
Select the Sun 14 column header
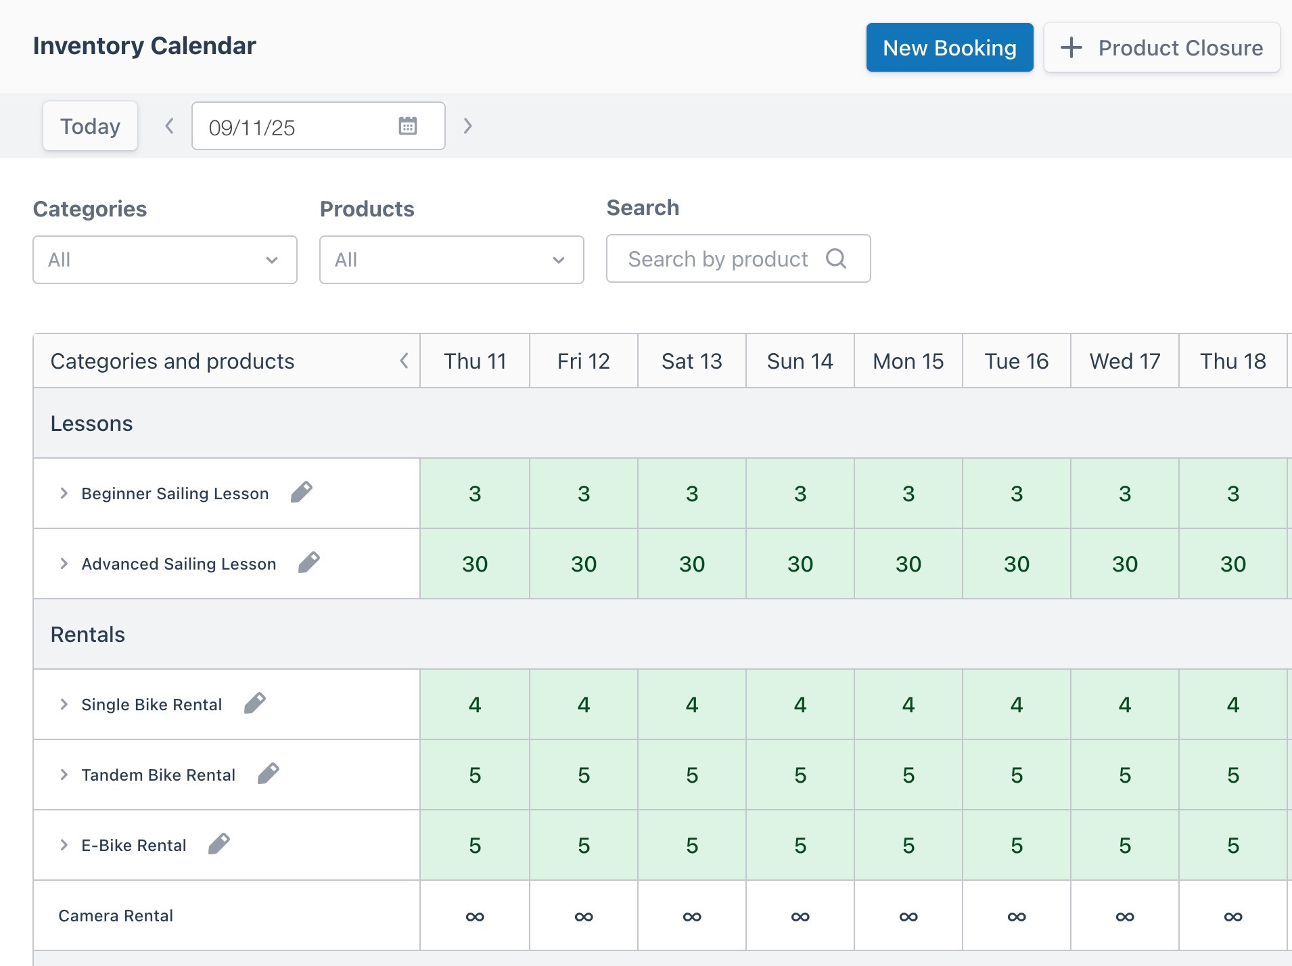coord(800,361)
